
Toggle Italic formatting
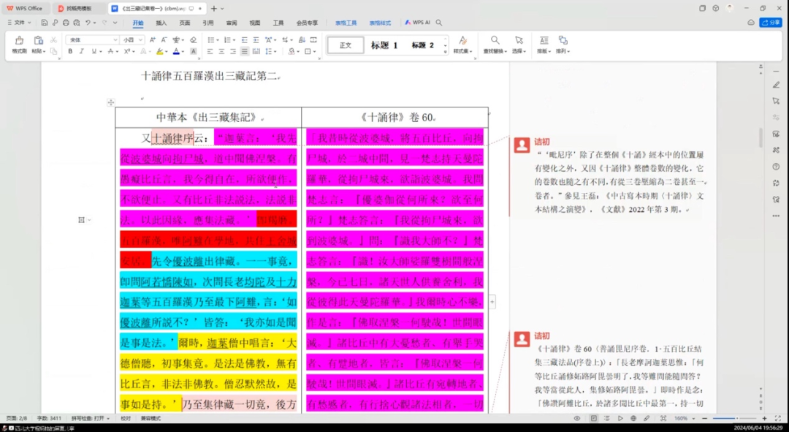pyautogui.click(x=82, y=51)
